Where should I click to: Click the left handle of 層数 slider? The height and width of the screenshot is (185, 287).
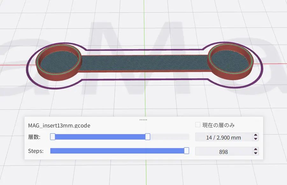tap(53, 137)
